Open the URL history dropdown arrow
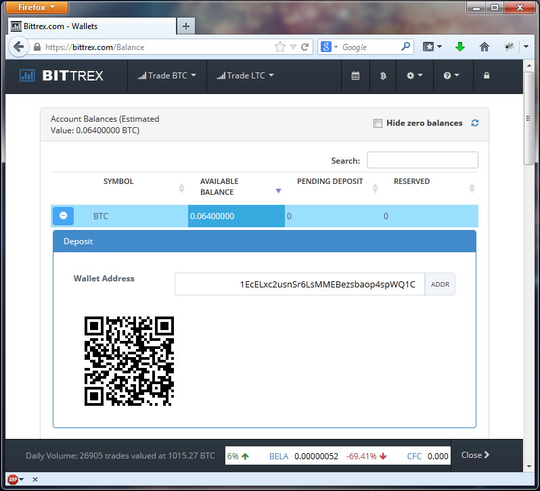 tap(293, 47)
